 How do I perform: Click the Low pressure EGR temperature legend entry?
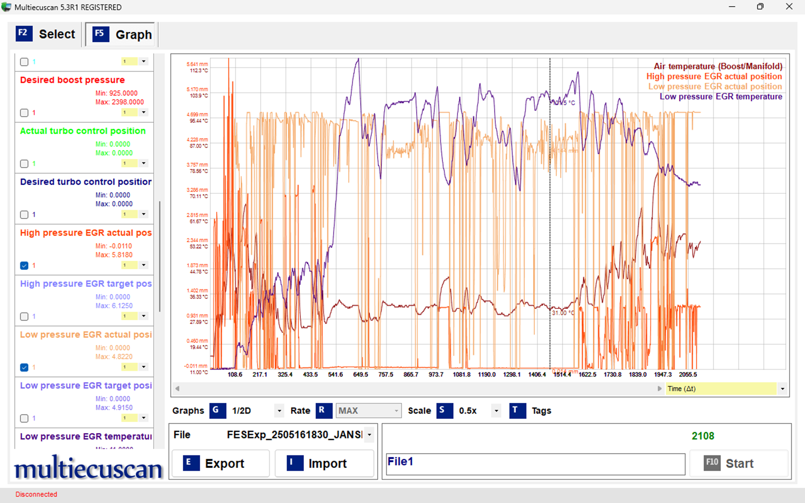721,97
